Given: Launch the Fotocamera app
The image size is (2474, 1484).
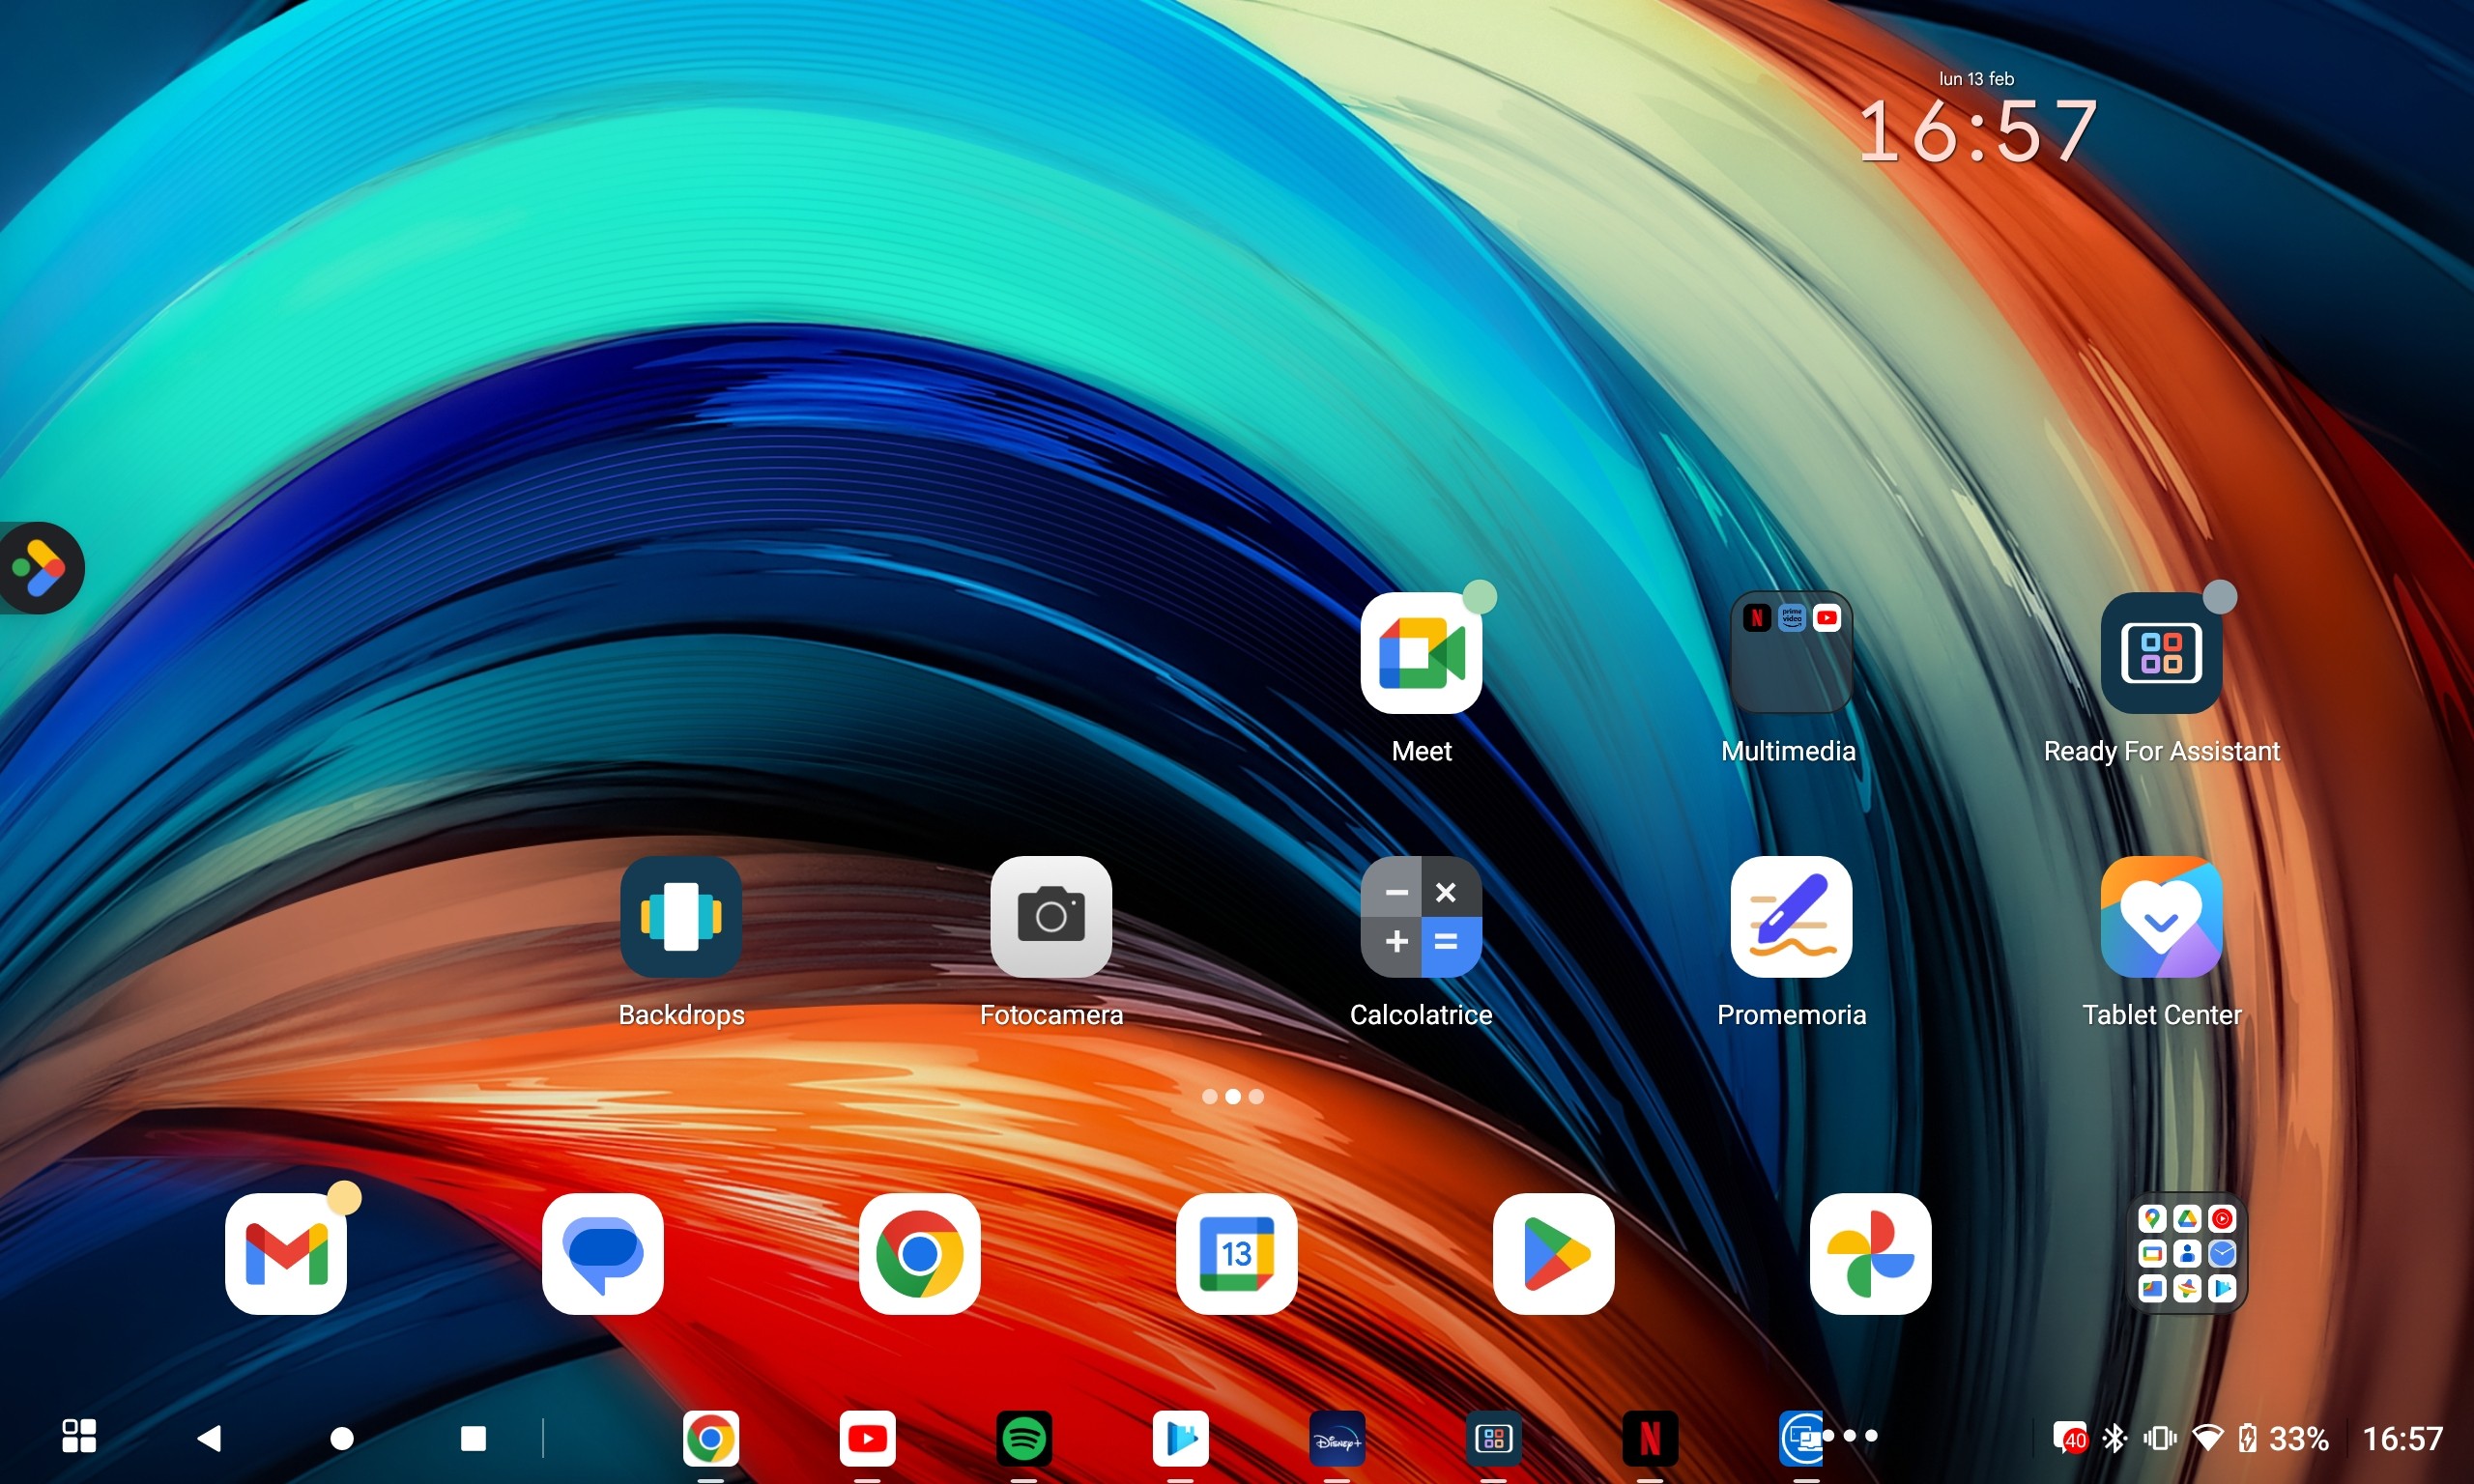Looking at the screenshot, I should coord(1051,917).
